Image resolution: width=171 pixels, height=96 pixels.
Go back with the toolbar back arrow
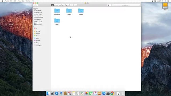[34, 5]
